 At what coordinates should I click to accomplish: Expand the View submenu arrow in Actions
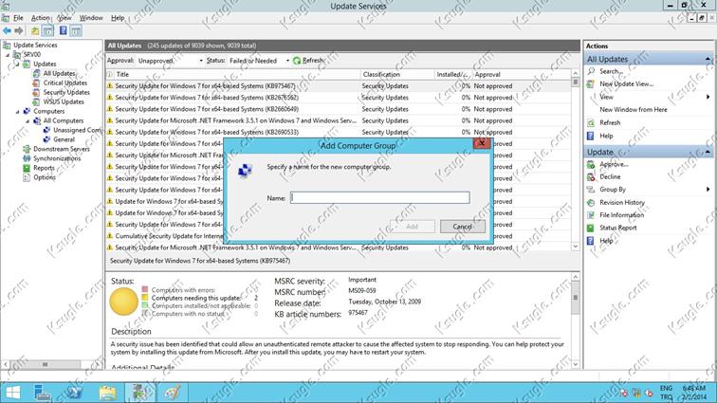point(708,97)
